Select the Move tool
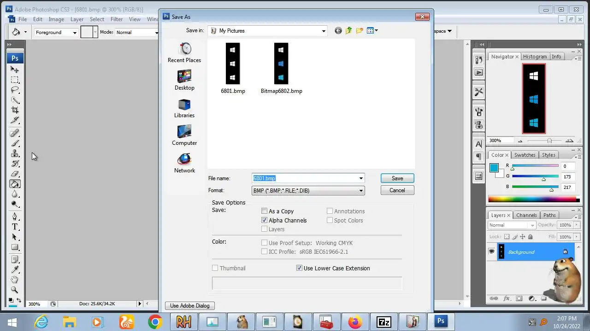Screen dimensions: 590x331 point(15,69)
